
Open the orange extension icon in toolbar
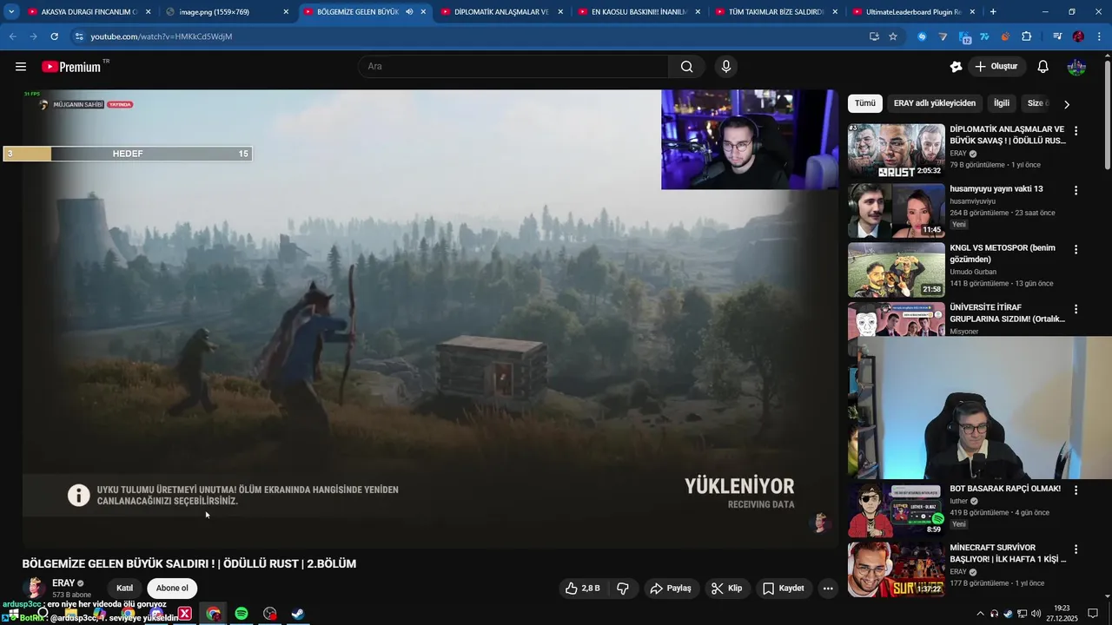pos(1005,36)
